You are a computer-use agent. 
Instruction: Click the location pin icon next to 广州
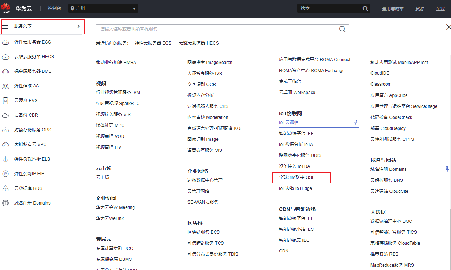(x=72, y=8)
